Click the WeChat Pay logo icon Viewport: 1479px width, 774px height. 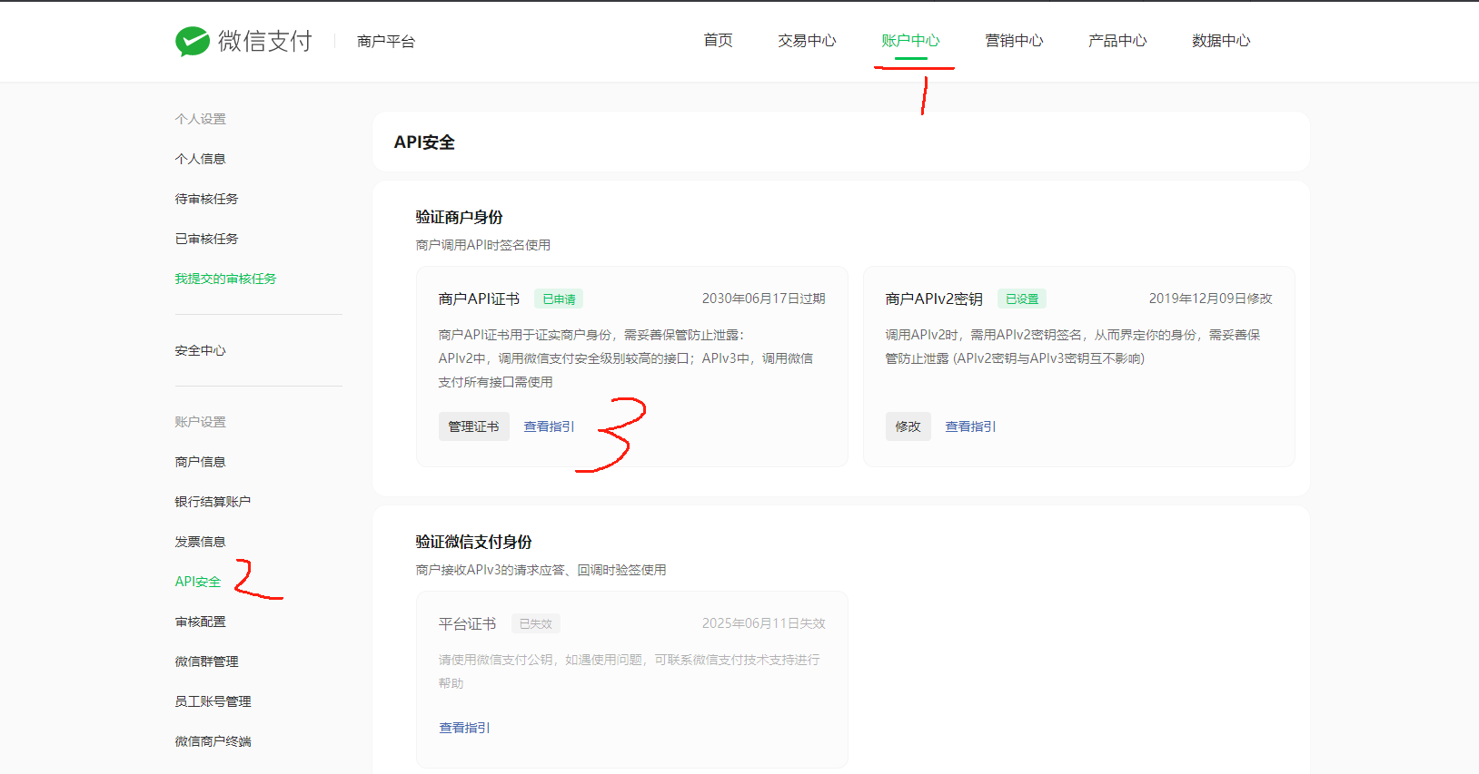tap(193, 41)
